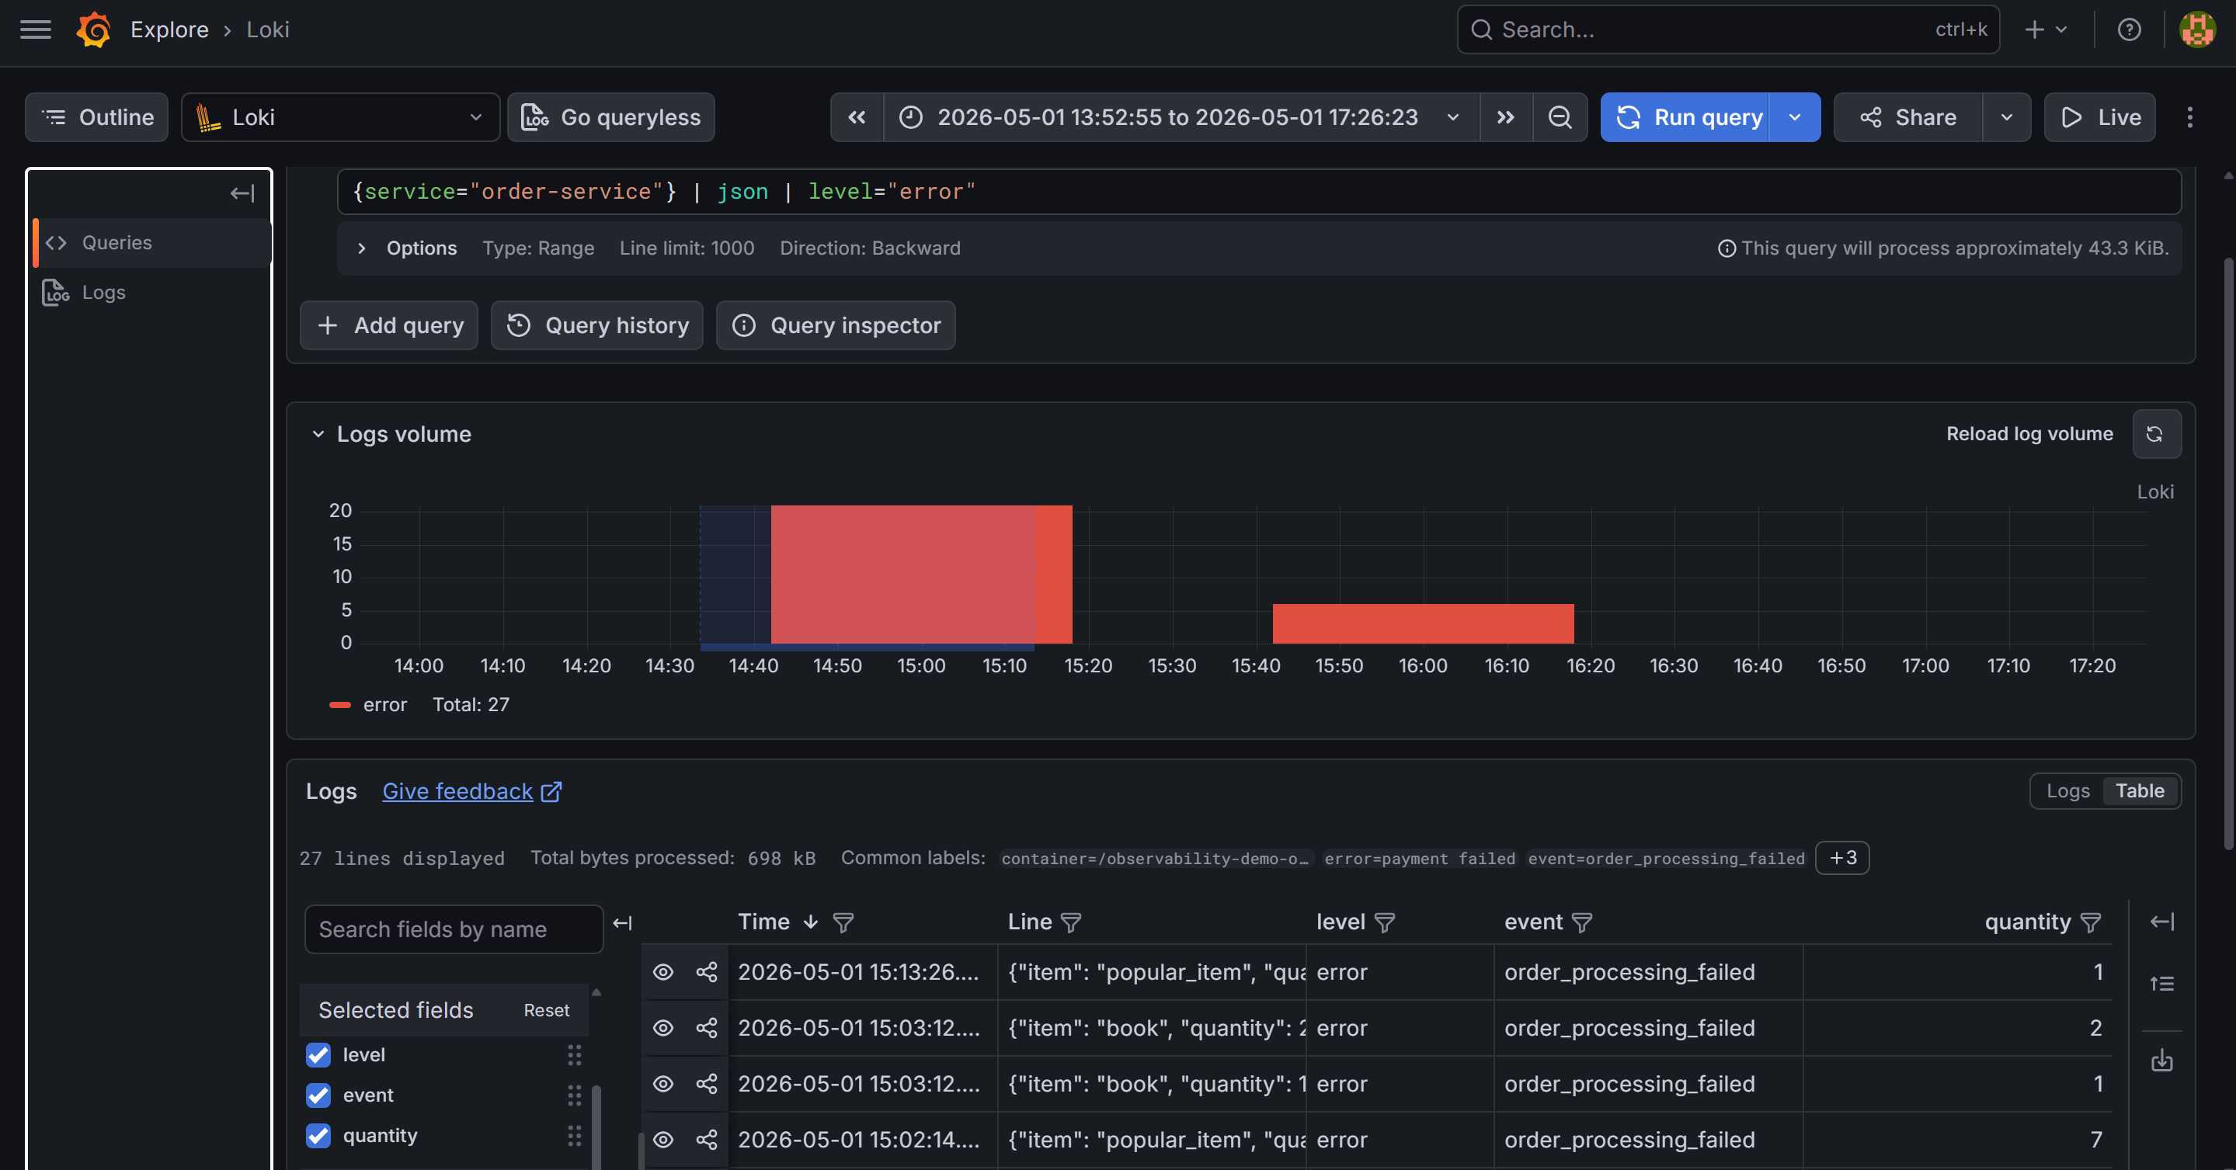Uncheck the event field checkbox
This screenshot has width=2236, height=1170.
pyautogui.click(x=318, y=1095)
